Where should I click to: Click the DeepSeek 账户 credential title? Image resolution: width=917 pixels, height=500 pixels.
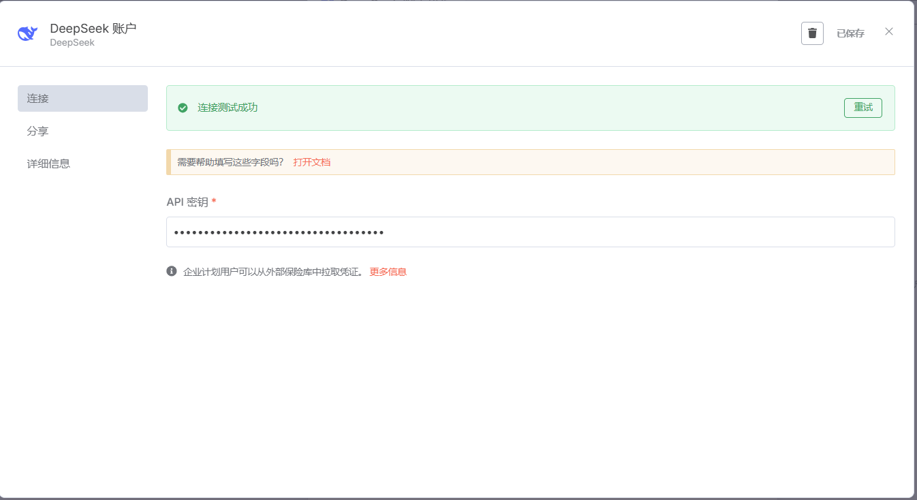pyautogui.click(x=93, y=29)
